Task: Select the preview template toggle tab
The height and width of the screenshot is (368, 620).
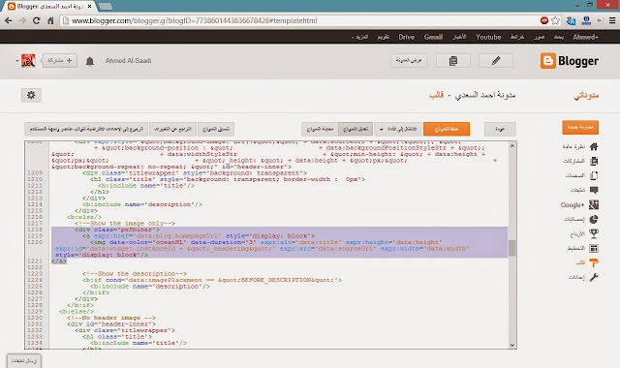Action: click(320, 129)
